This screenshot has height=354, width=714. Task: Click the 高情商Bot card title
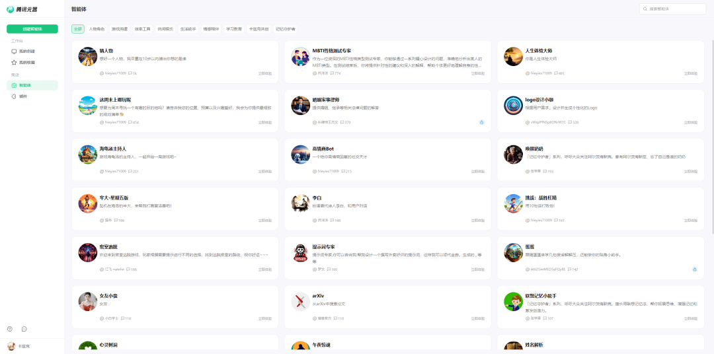[x=323, y=149]
